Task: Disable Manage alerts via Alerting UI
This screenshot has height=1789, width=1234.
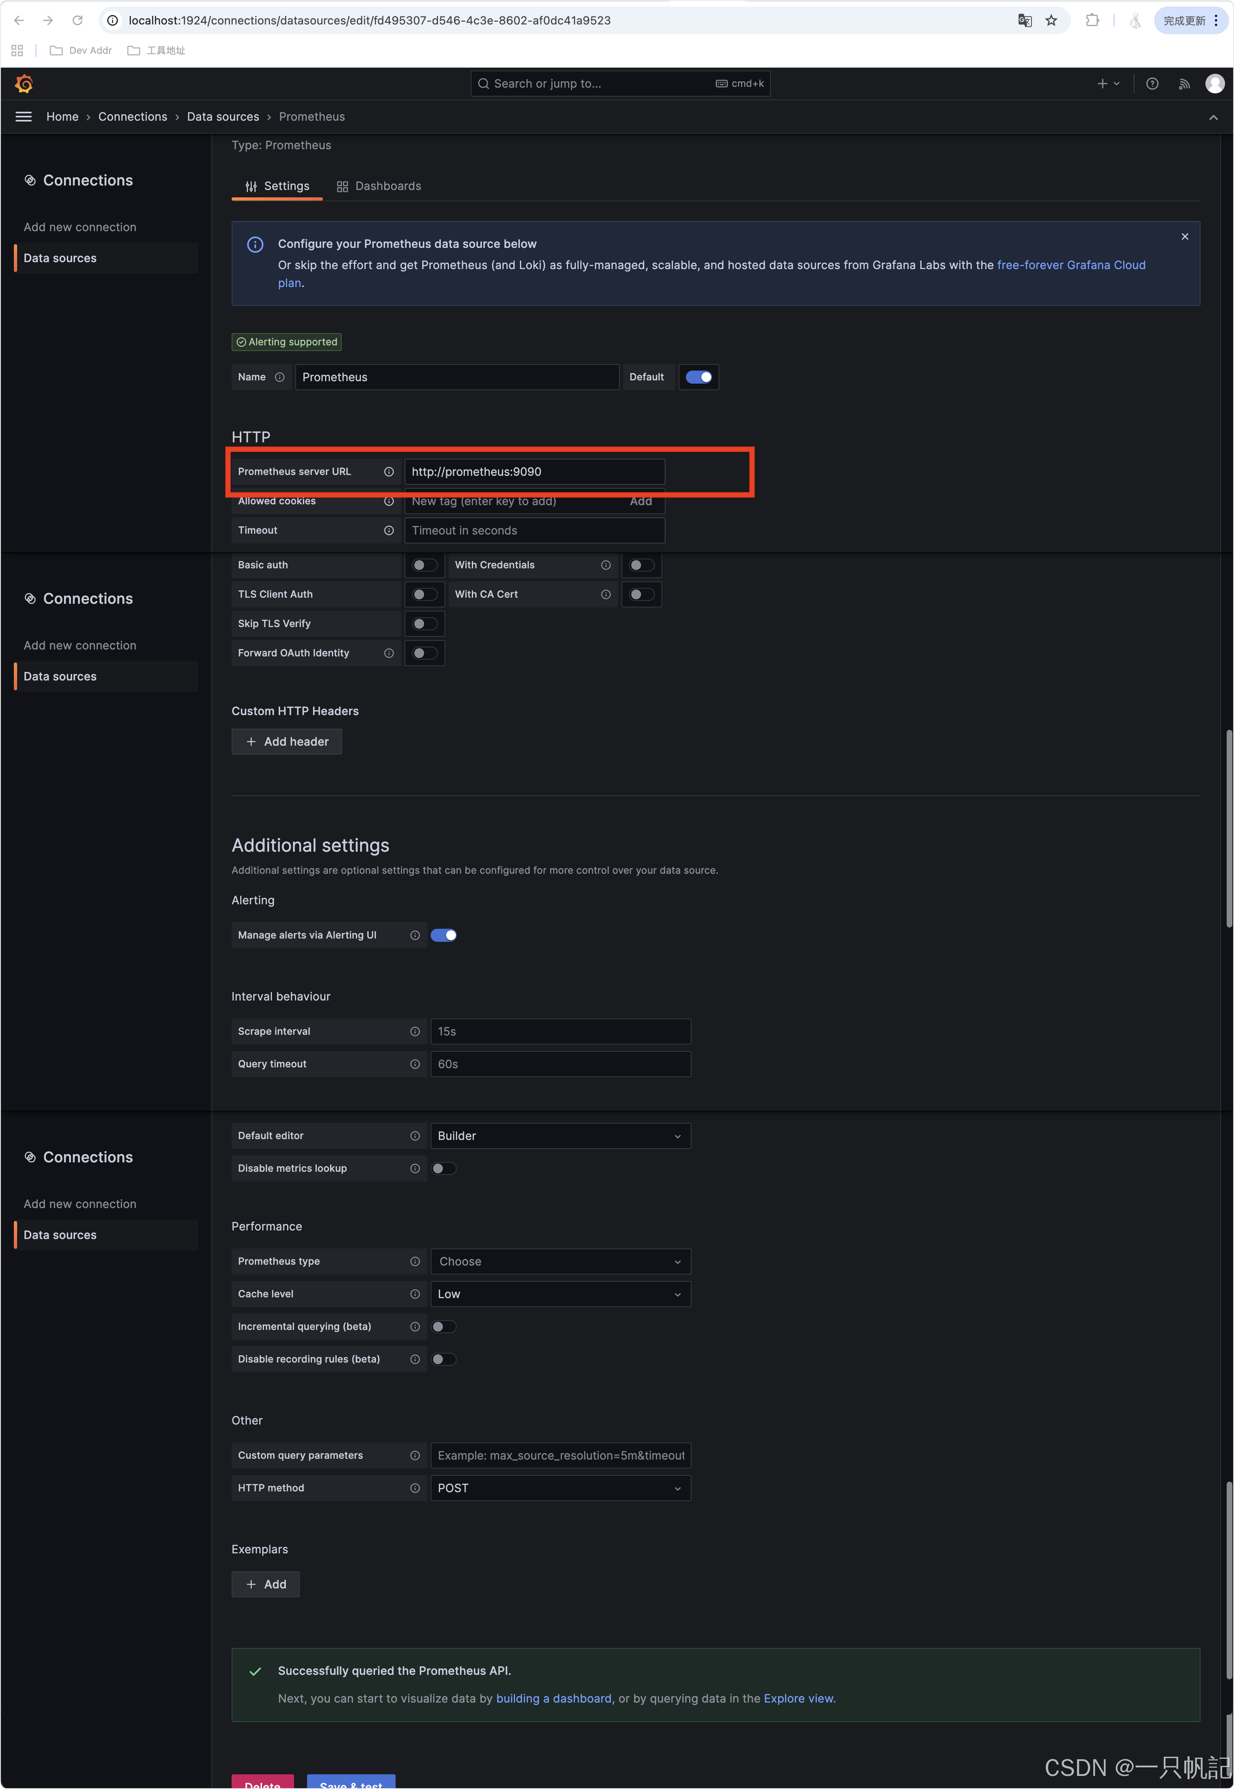Action: (x=443, y=935)
